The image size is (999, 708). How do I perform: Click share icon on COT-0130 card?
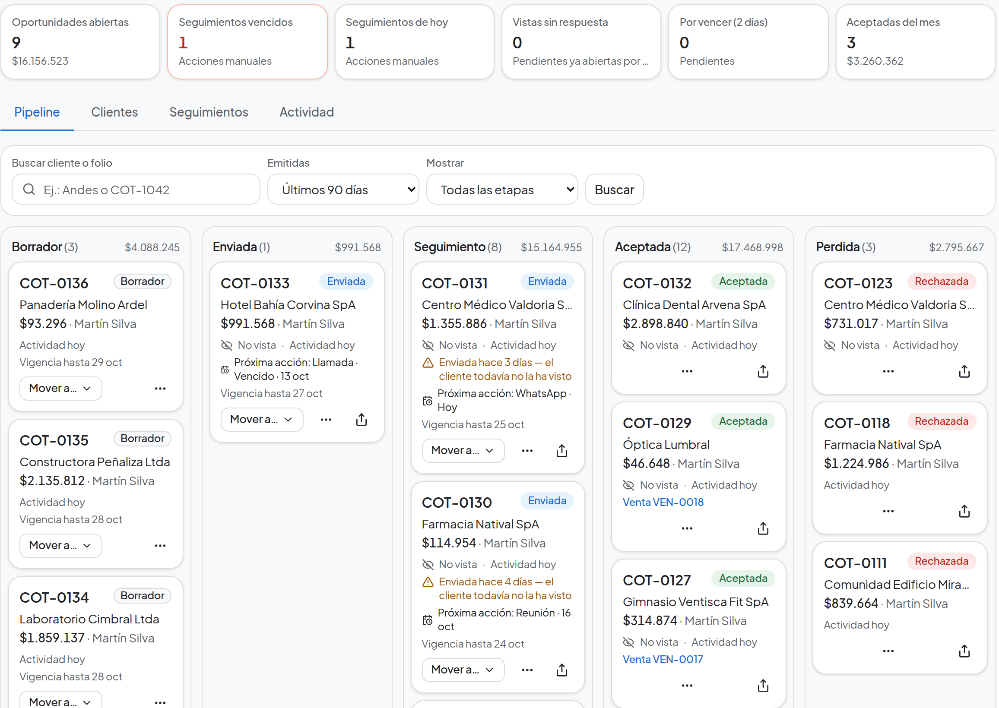pos(562,670)
